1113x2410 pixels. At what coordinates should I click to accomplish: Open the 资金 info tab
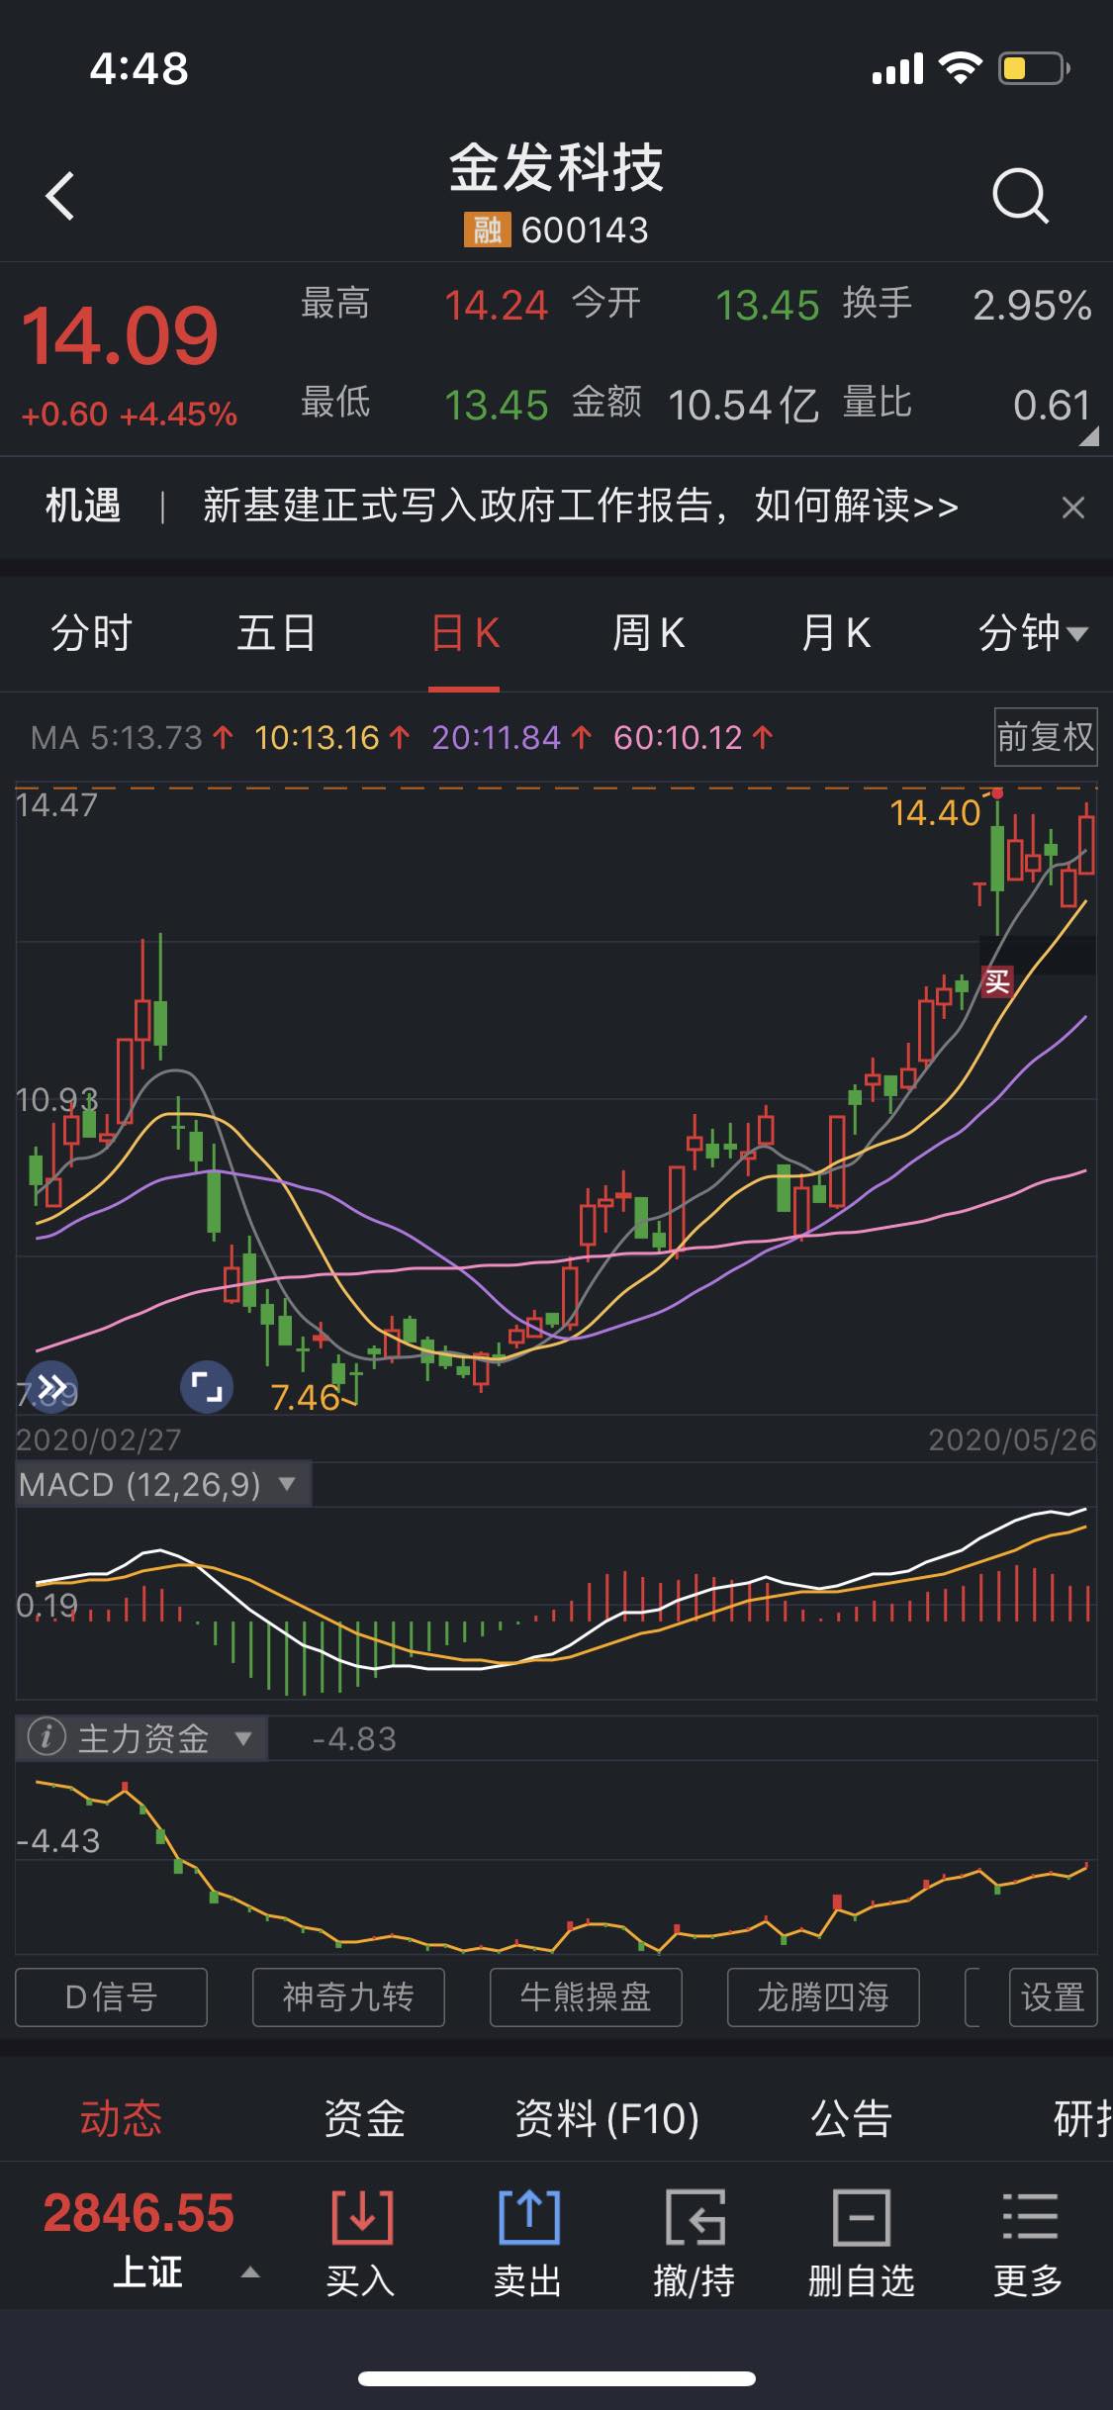click(x=365, y=2118)
